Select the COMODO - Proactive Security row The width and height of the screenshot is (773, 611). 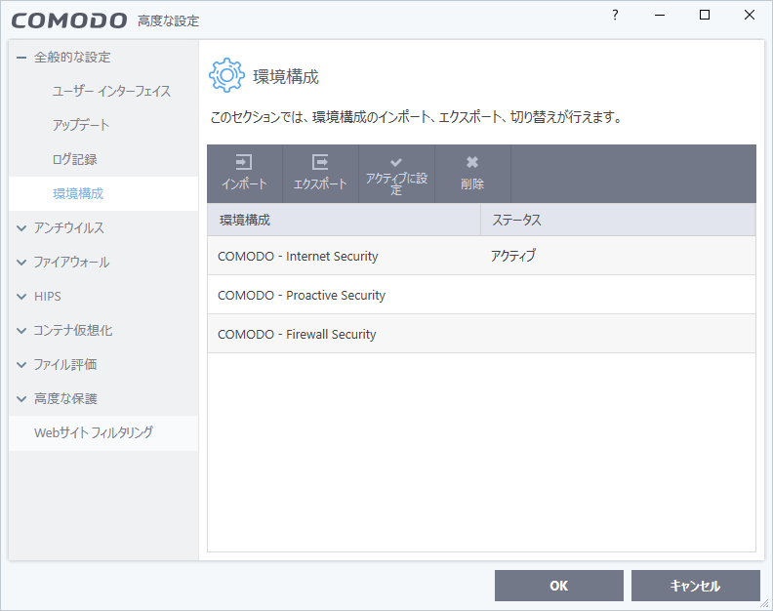(x=302, y=295)
